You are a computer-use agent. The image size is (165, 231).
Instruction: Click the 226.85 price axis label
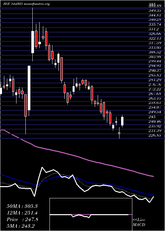click(155, 135)
